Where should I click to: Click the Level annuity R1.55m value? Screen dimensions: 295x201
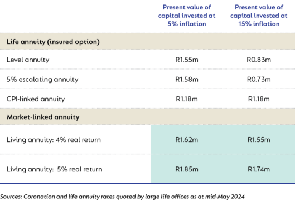(x=187, y=60)
